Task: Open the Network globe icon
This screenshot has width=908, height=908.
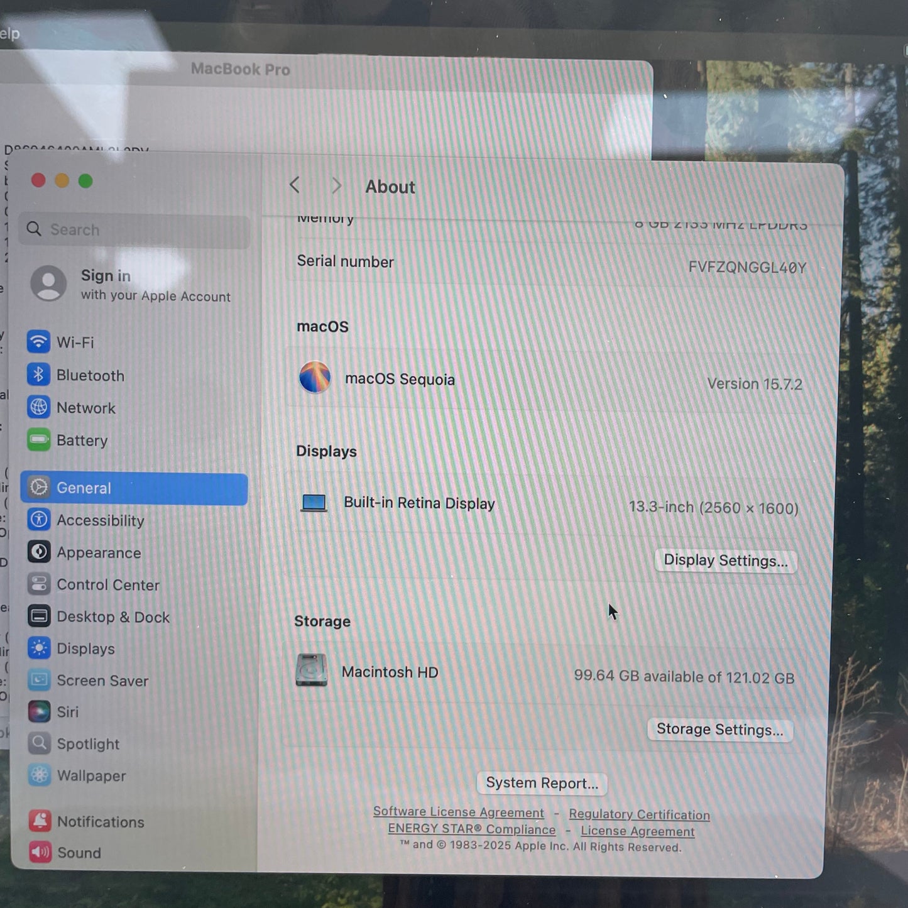Action: pos(38,407)
